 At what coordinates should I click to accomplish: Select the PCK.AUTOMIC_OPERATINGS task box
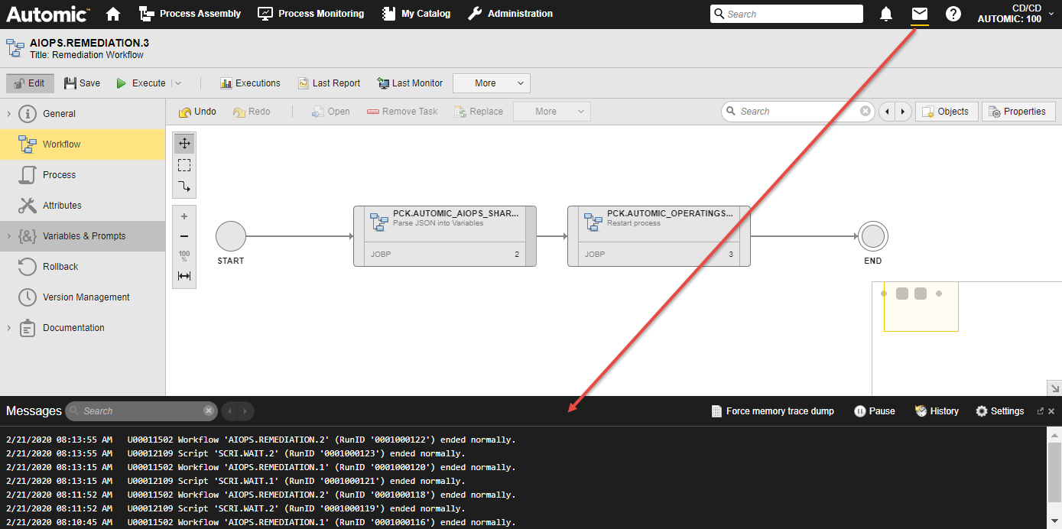659,236
